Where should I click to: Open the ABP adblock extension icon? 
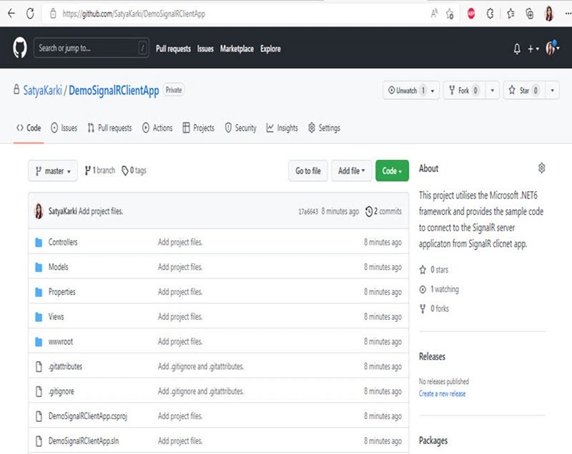coord(471,14)
